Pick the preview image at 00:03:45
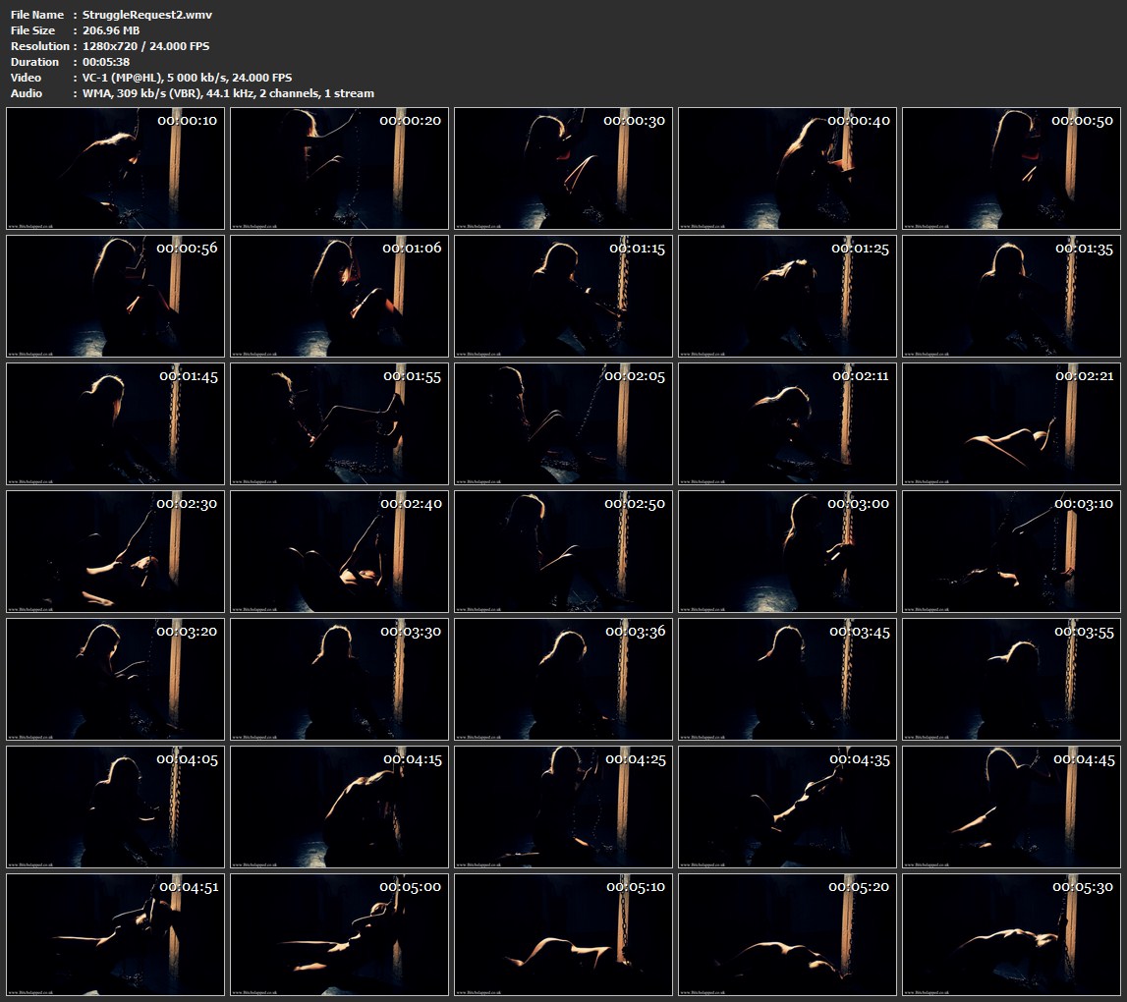 (788, 679)
